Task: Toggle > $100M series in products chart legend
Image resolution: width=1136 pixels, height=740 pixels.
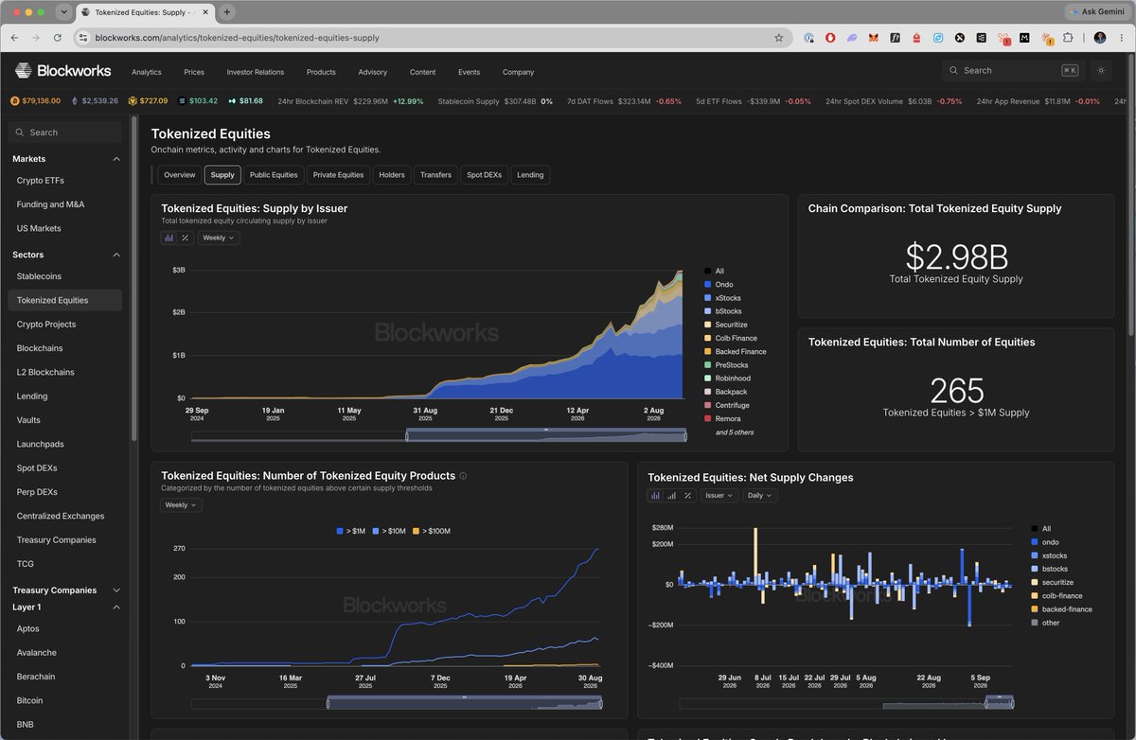Action: [432, 531]
